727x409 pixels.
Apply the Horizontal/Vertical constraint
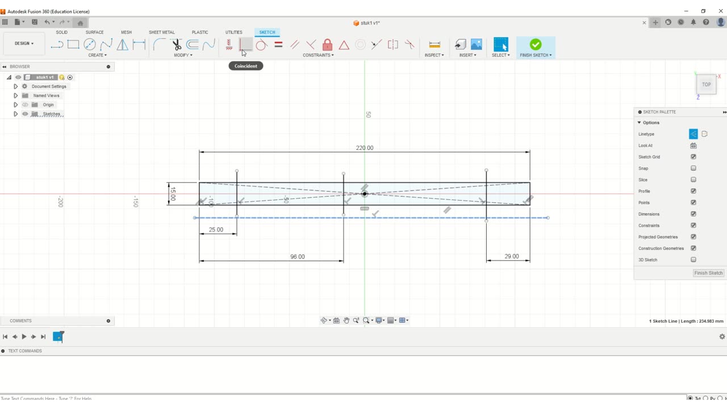pos(229,45)
